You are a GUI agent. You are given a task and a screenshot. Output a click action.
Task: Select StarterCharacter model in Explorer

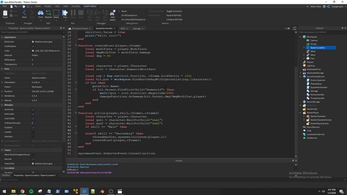(x=318, y=116)
